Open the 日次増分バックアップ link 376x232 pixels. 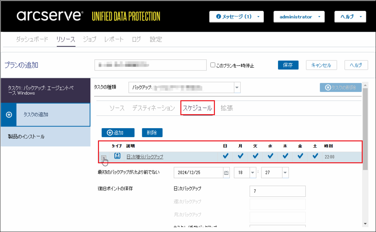pos(145,157)
